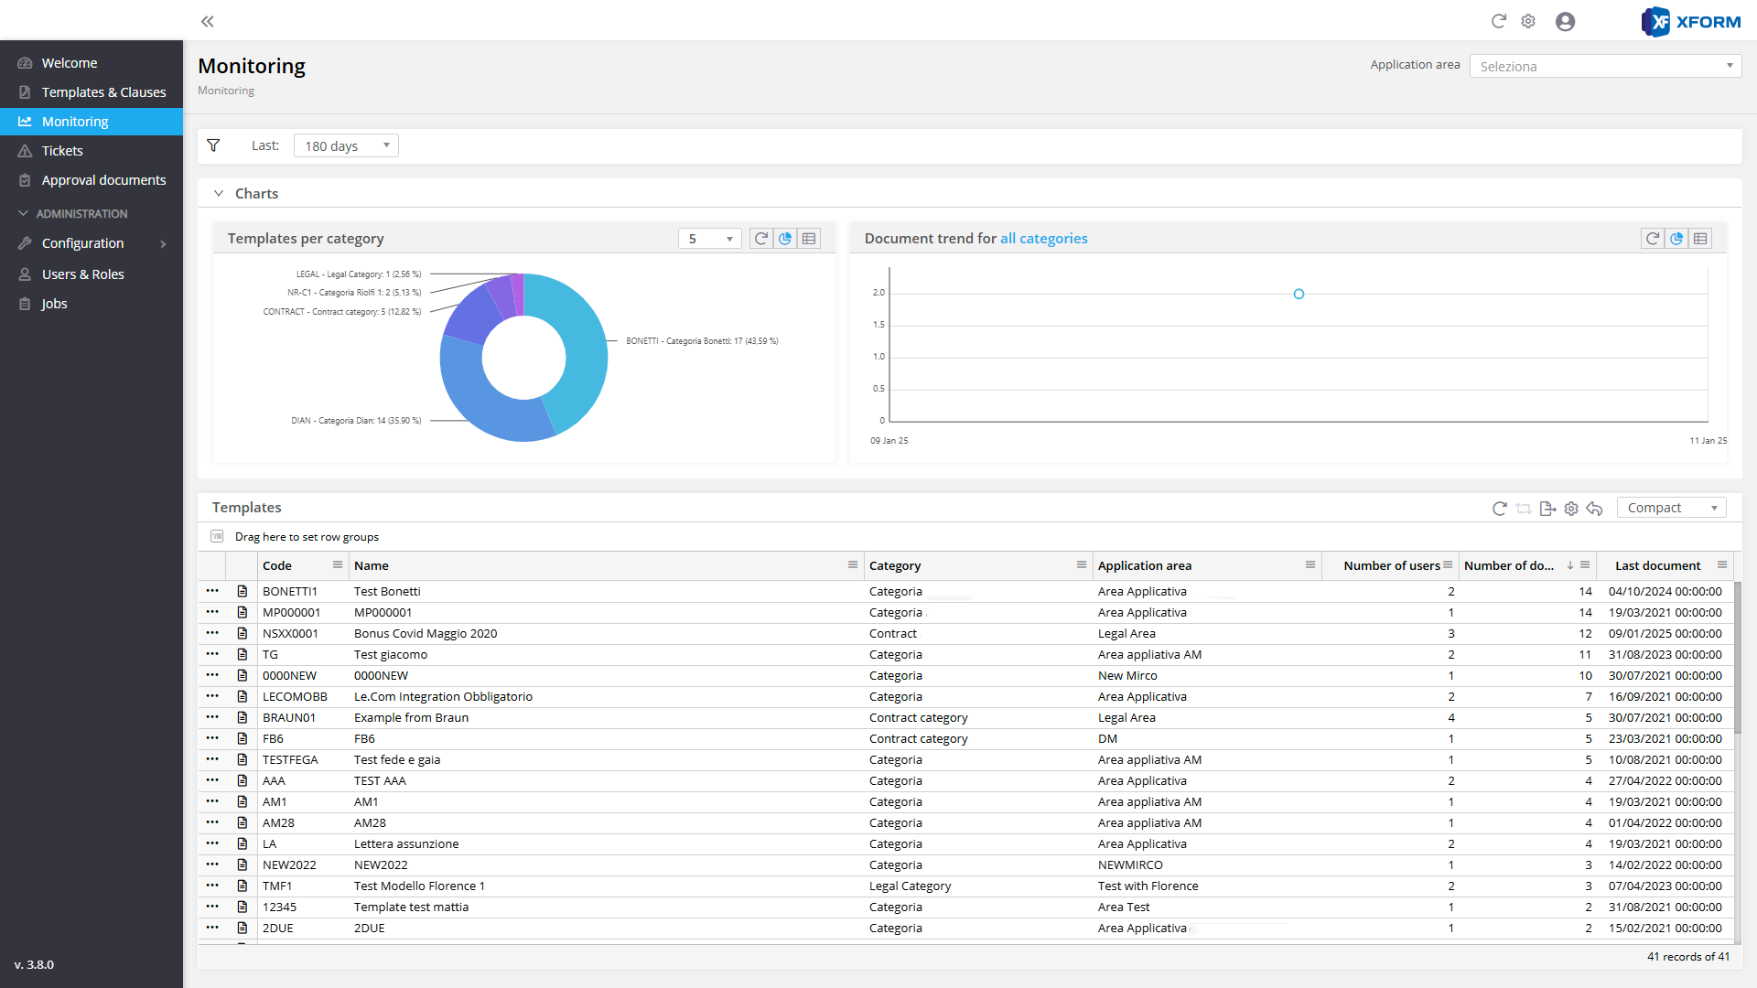1757x988 pixels.
Task: Open Approval documents in sidebar
Action: (x=92, y=179)
